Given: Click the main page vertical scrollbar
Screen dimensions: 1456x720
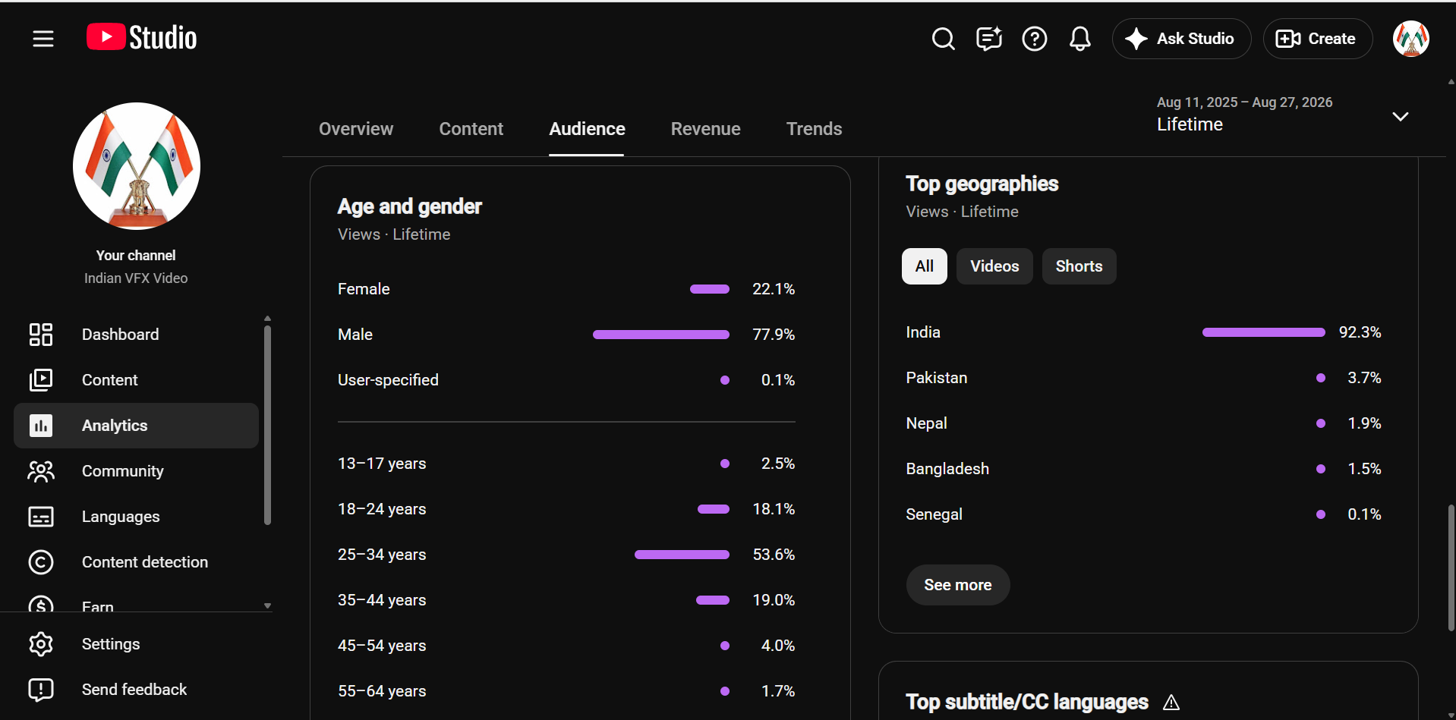Looking at the screenshot, I should [1451, 568].
